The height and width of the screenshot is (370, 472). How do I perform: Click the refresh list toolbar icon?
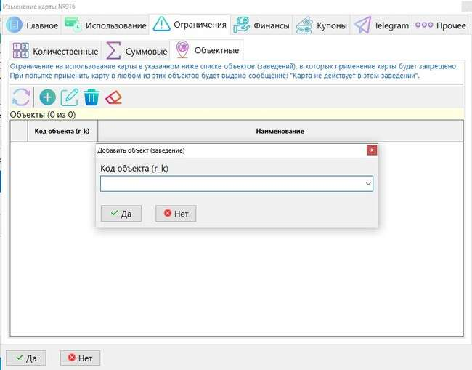click(x=22, y=97)
